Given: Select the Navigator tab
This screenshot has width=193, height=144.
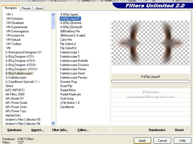Looking at the screenshot, I should tap(11, 8).
